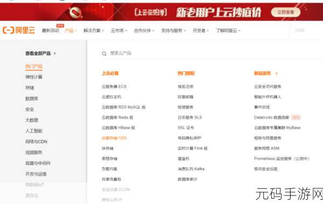Open 表格存储 product
323x204 pixels.
click(x=109, y=159)
